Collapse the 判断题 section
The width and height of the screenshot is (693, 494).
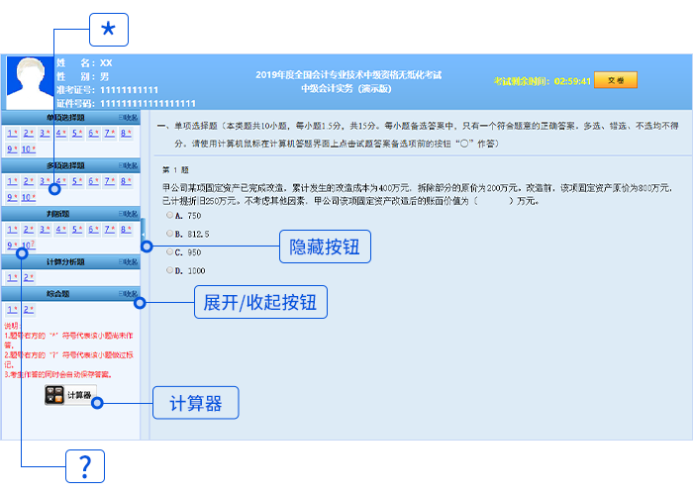click(x=130, y=214)
